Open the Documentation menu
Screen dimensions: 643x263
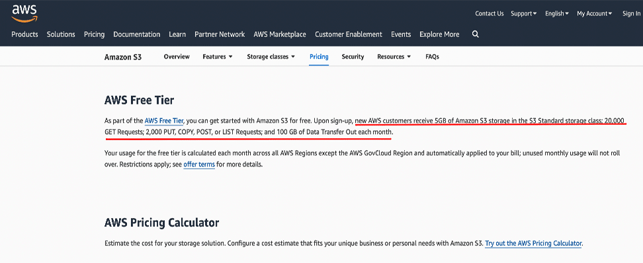(x=136, y=34)
